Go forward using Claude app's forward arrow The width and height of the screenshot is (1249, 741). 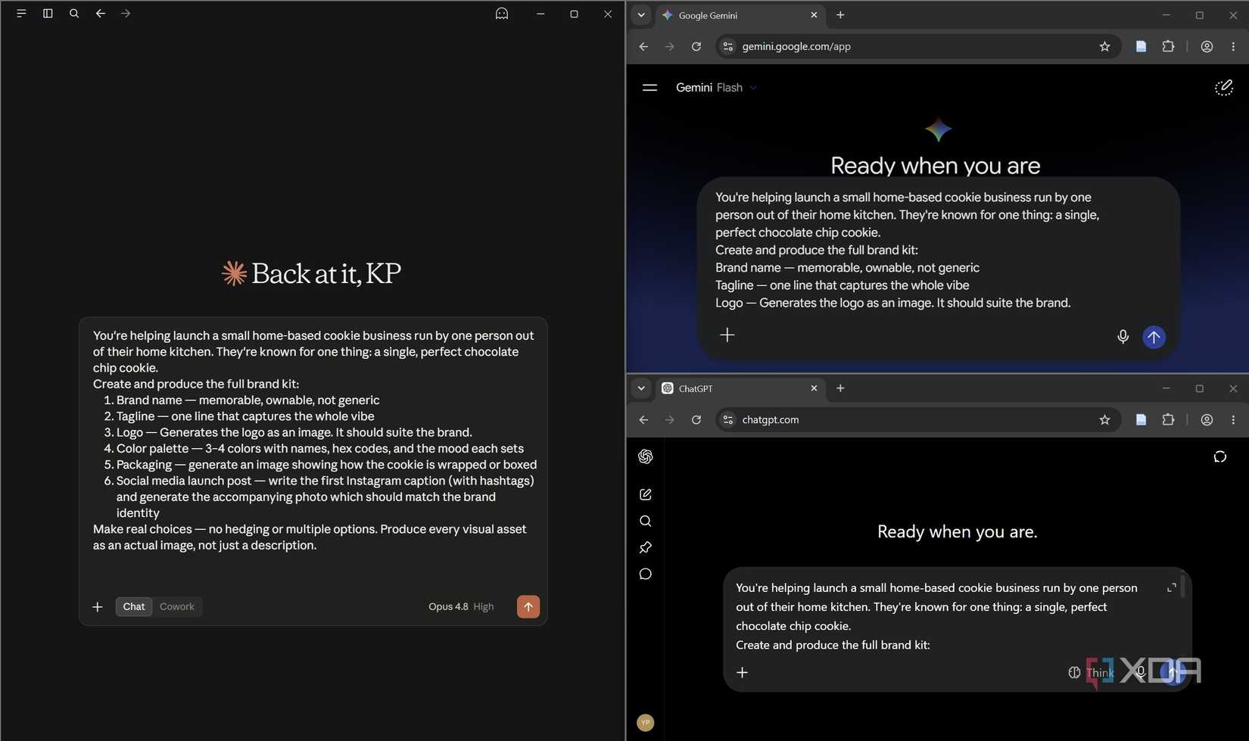pos(126,14)
